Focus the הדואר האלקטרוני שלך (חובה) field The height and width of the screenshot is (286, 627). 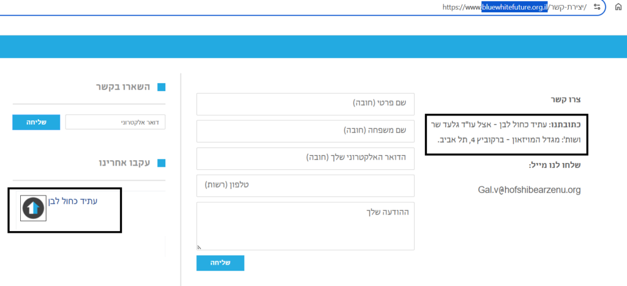point(306,158)
